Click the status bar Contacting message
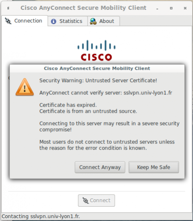Viewport: 193px width, 221px height. [x=41, y=217]
